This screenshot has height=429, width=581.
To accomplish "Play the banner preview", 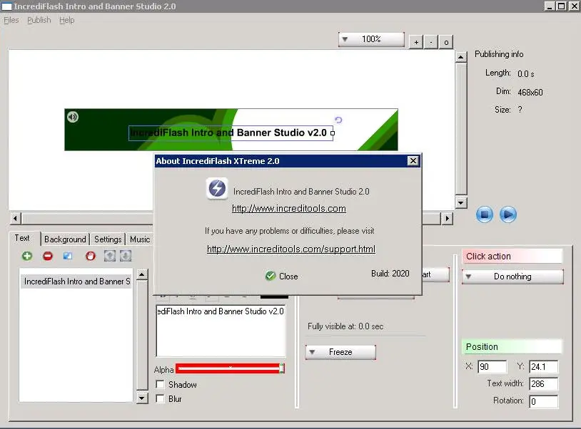I will [508, 214].
